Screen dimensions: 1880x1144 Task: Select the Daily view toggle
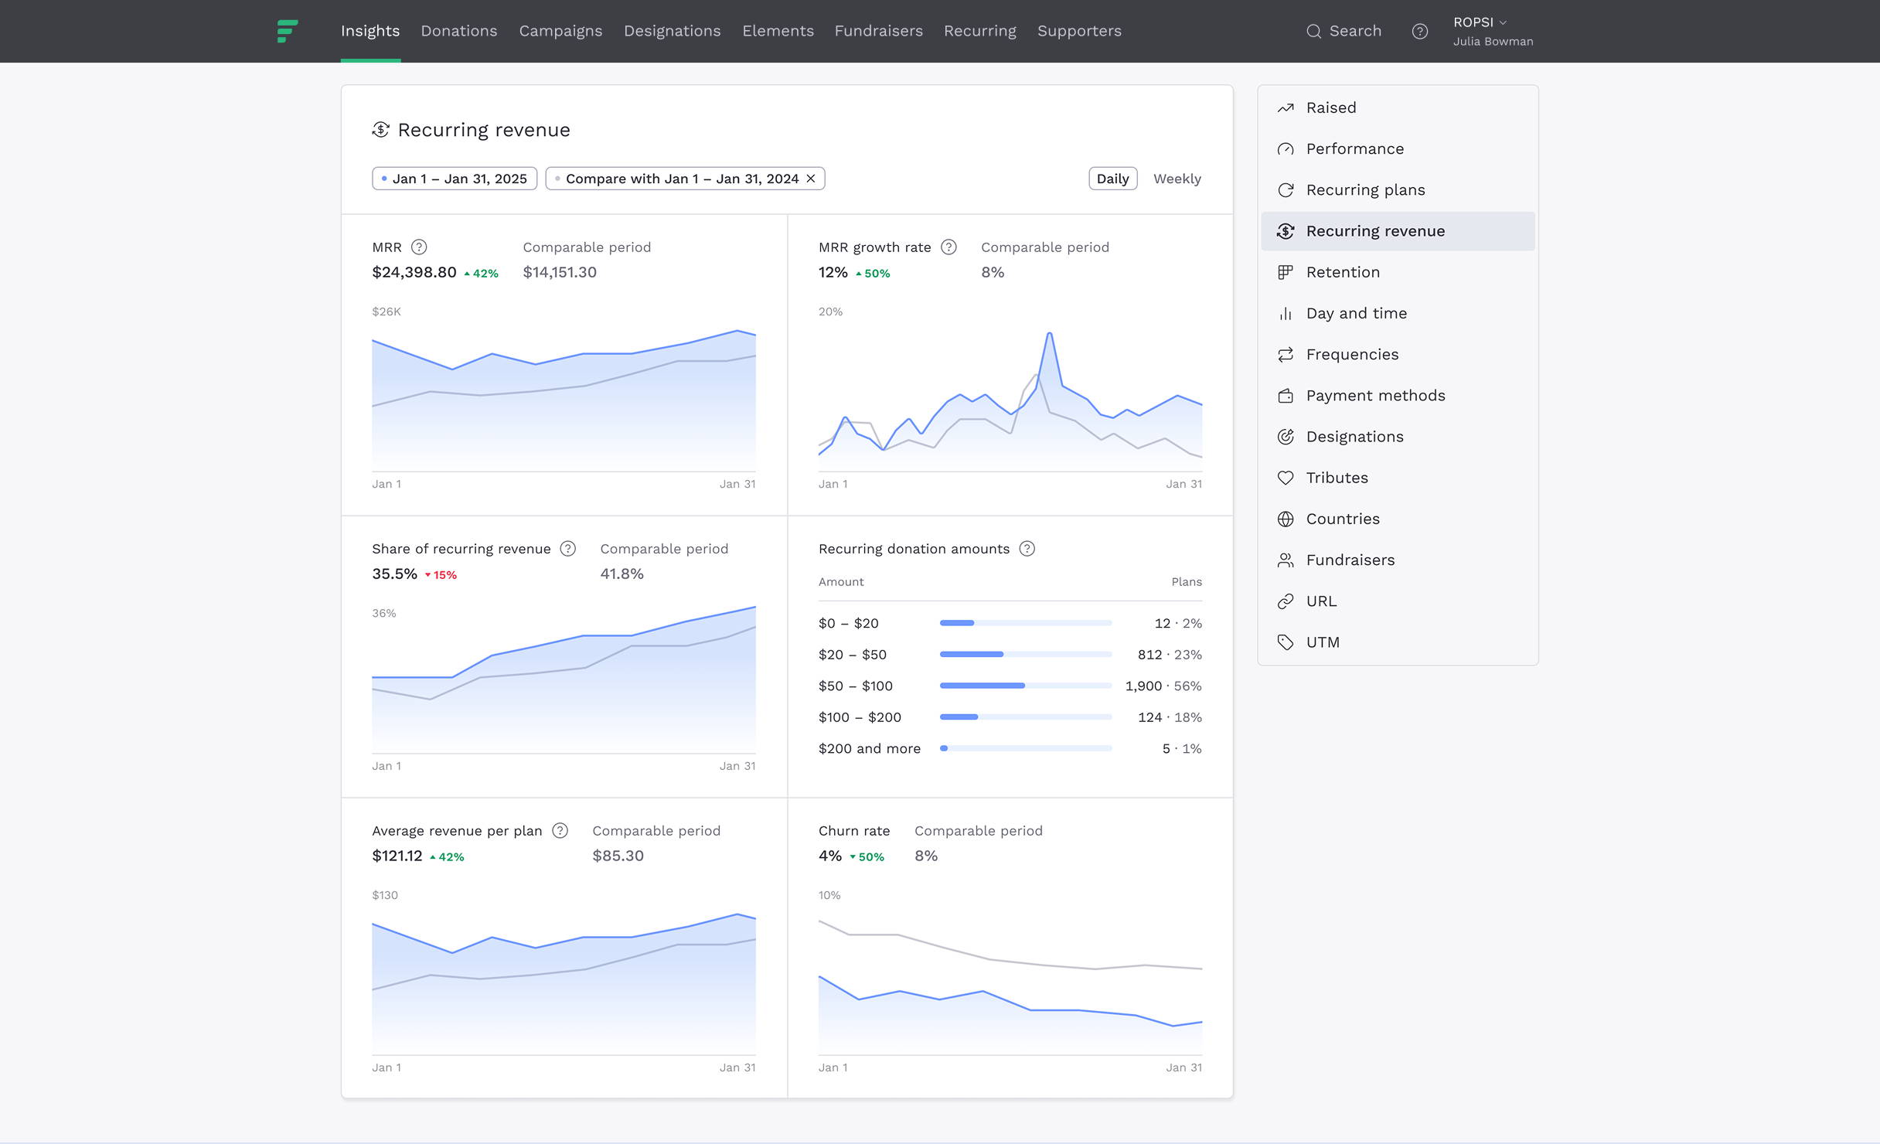point(1112,179)
